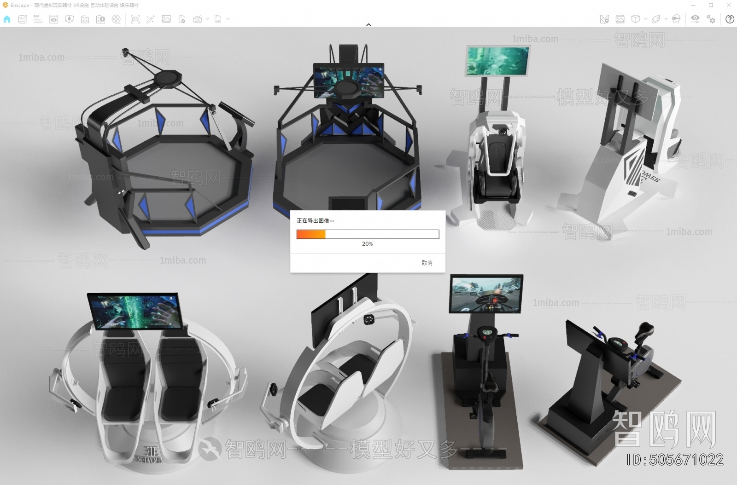Expand the EXE export dropdown arrow
This screenshot has height=485, width=737.
(228, 19)
